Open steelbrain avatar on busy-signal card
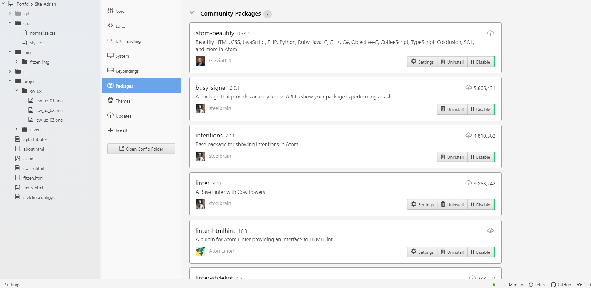 [x=200, y=109]
